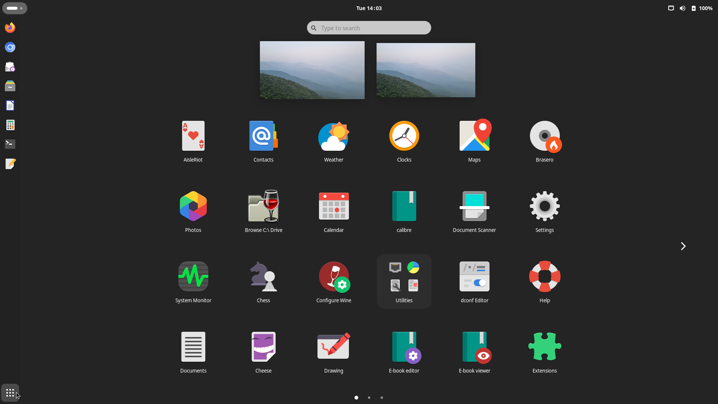Viewport: 718px width, 404px height.
Task: Switch to second app page dot
Action: point(369,398)
